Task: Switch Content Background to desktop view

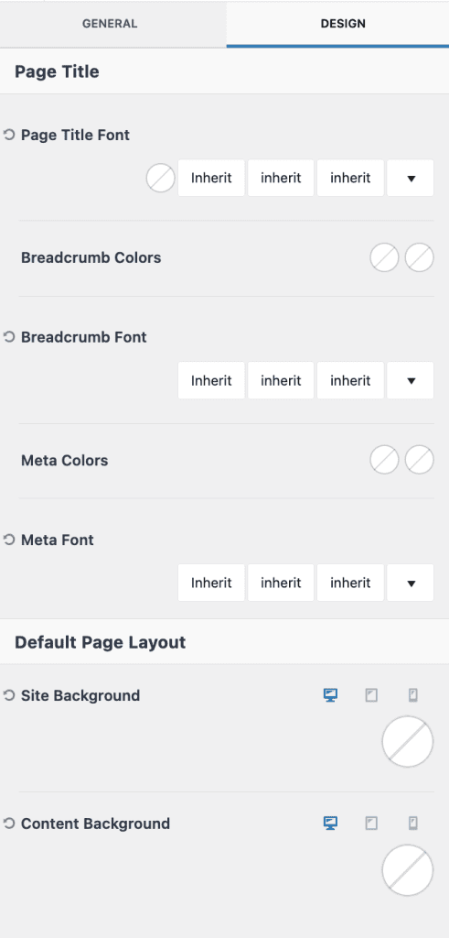Action: tap(330, 823)
